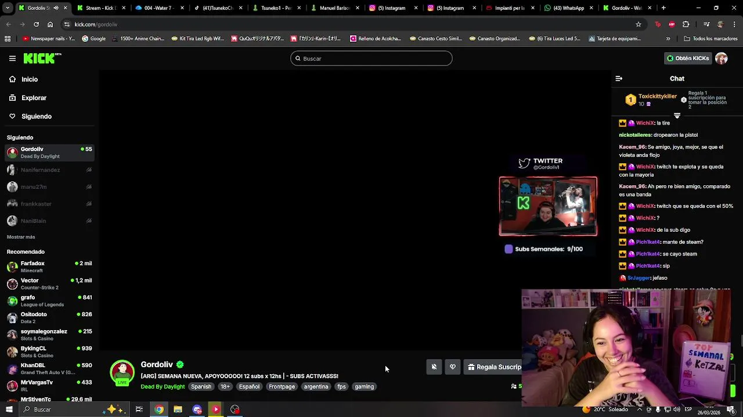Select the offline channel Nanifernandez
The image size is (743, 417).
[x=49, y=170]
